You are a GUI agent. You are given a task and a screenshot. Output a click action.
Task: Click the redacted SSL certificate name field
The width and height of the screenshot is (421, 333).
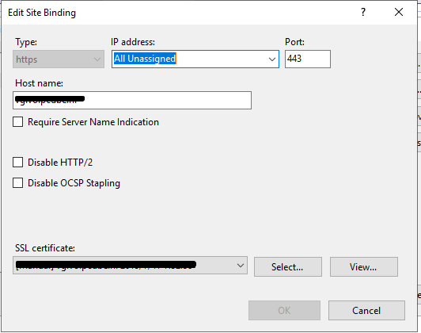[130, 266]
